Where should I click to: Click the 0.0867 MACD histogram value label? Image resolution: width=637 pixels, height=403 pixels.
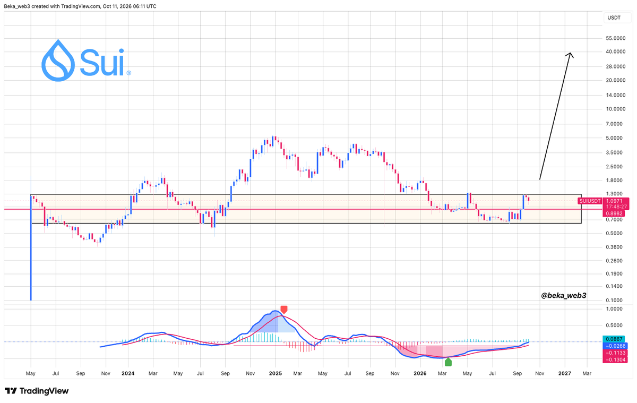[x=614, y=338]
